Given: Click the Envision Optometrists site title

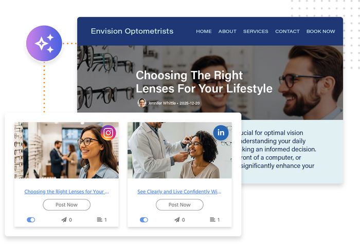Looking at the screenshot, I should [132, 31].
